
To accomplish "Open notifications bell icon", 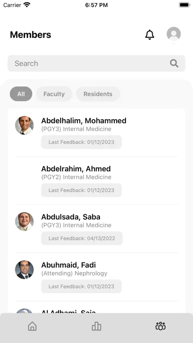I will click(x=150, y=34).
